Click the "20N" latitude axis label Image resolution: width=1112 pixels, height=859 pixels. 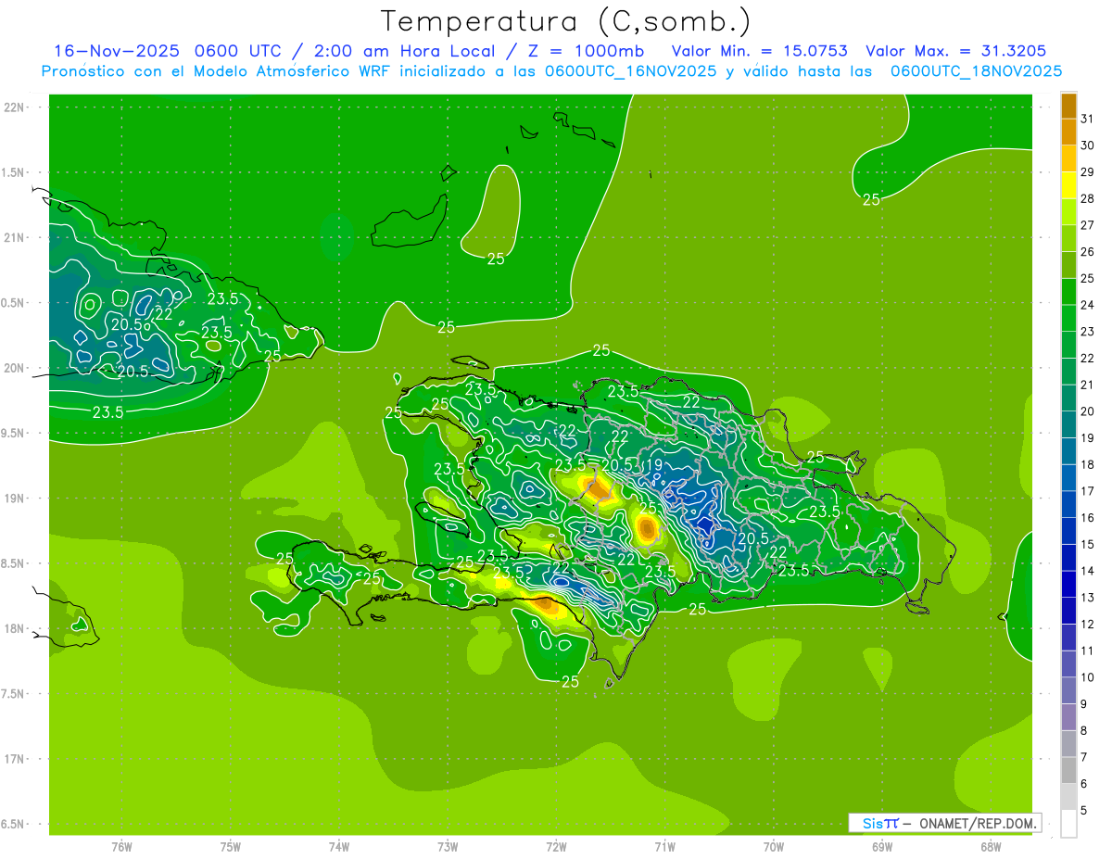[14, 369]
